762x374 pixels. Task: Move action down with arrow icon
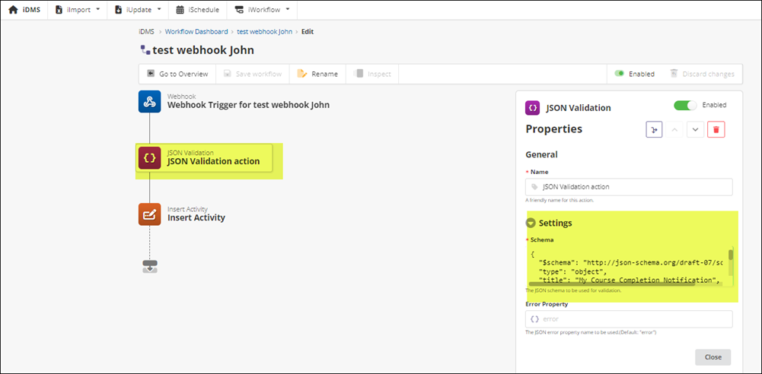coord(695,129)
